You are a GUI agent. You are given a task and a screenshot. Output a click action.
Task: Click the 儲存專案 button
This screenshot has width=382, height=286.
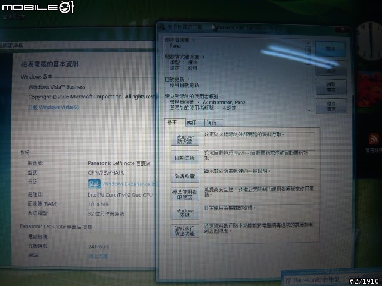[x=331, y=106]
